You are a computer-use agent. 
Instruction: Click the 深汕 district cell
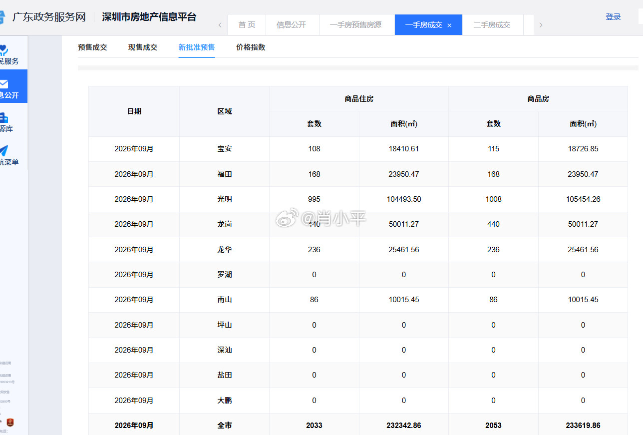224,350
